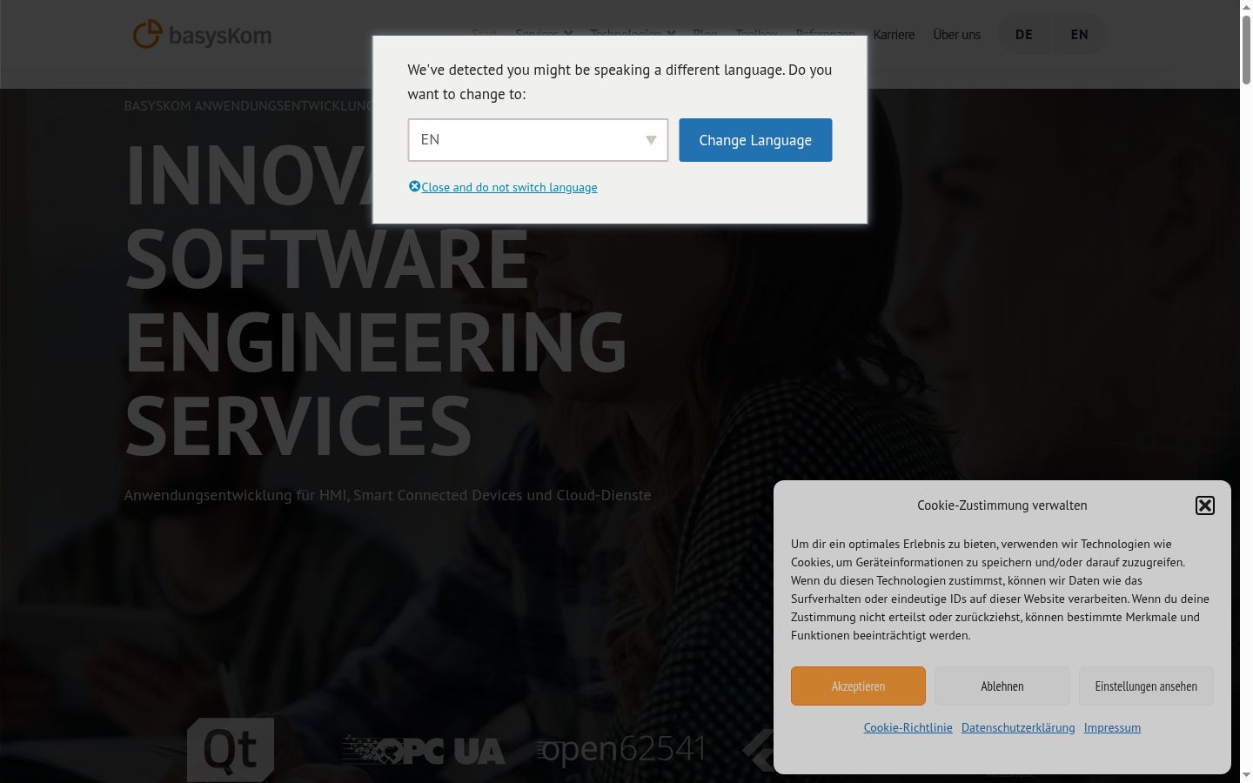This screenshot has height=783, width=1253.
Task: Expand the Technologien menu
Action: click(633, 32)
